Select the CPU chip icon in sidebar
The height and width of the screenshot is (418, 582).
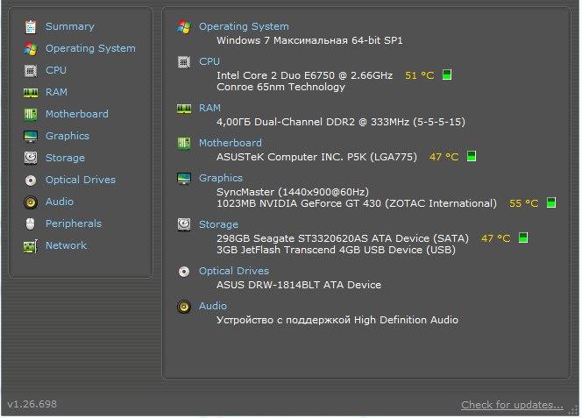pyautogui.click(x=31, y=70)
